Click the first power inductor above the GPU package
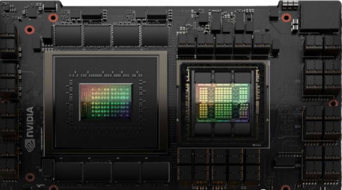This screenshot has width=342, height=190. (187, 44)
